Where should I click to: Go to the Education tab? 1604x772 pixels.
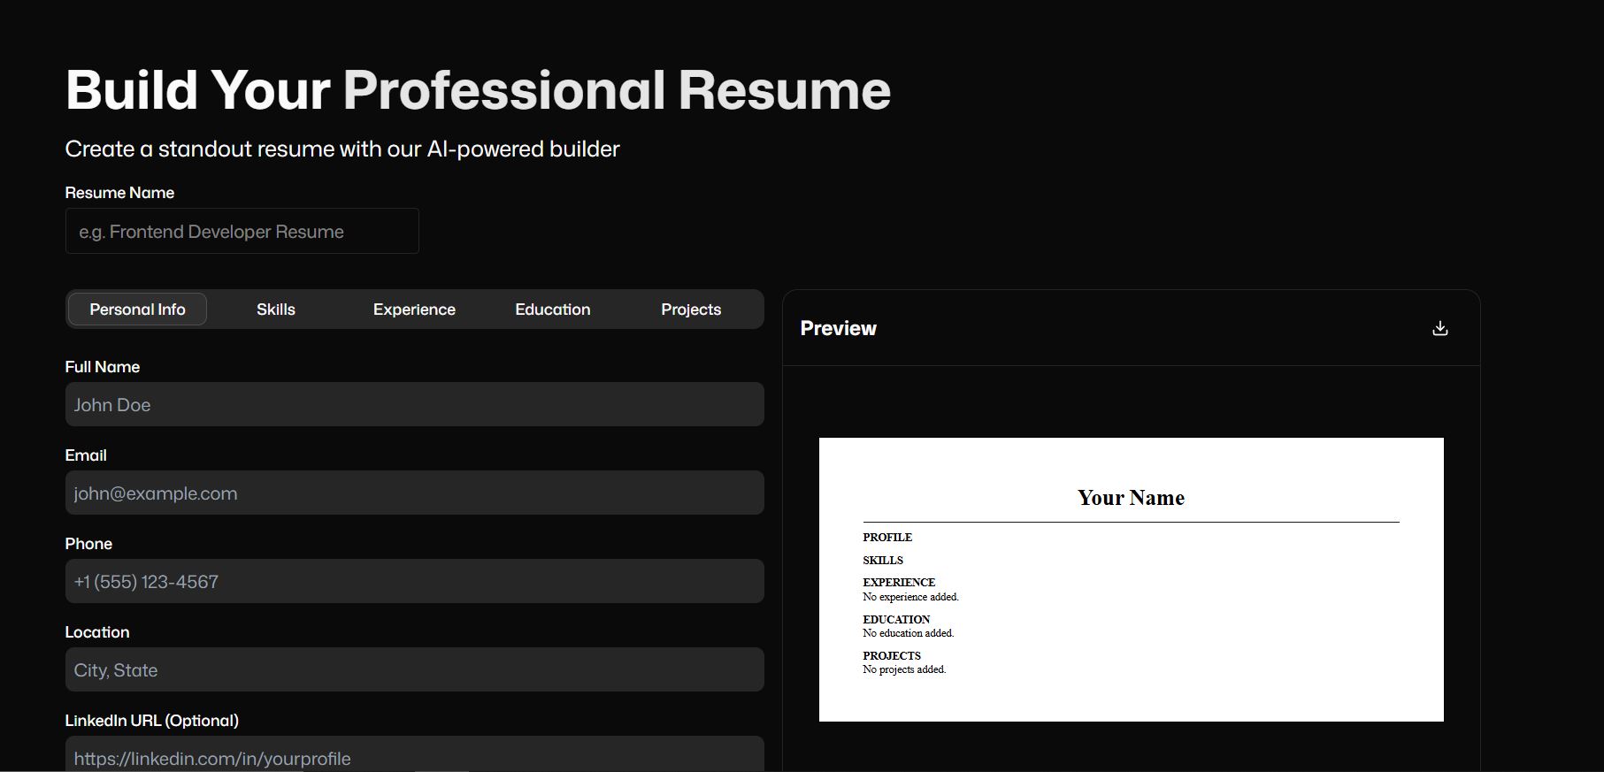pos(553,310)
